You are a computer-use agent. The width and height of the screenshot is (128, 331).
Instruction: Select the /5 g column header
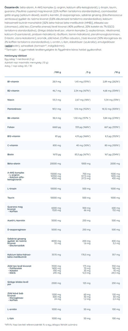(88, 72)
